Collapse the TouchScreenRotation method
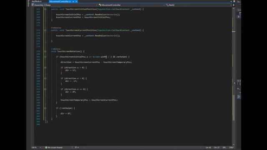Viewport: 267px width, 150px height. (45, 51)
